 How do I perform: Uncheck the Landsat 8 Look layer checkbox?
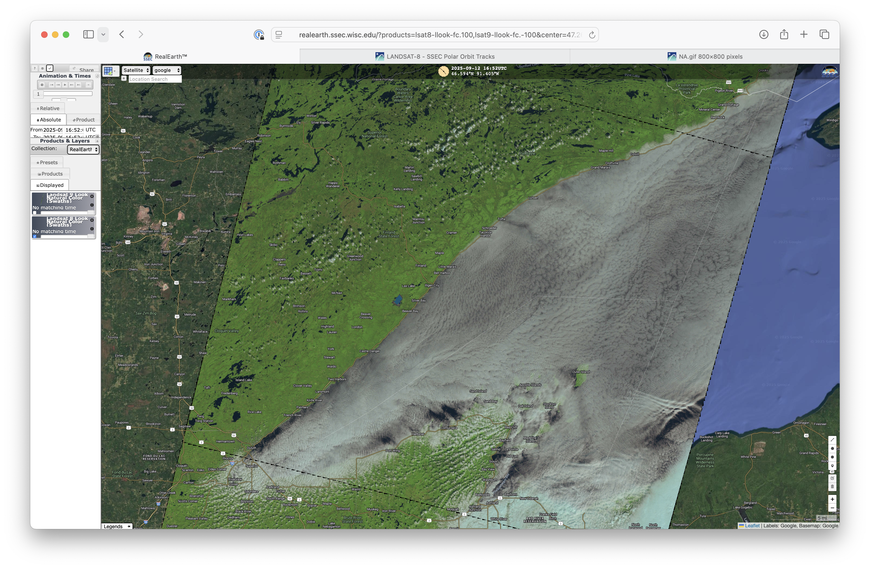[x=35, y=236]
